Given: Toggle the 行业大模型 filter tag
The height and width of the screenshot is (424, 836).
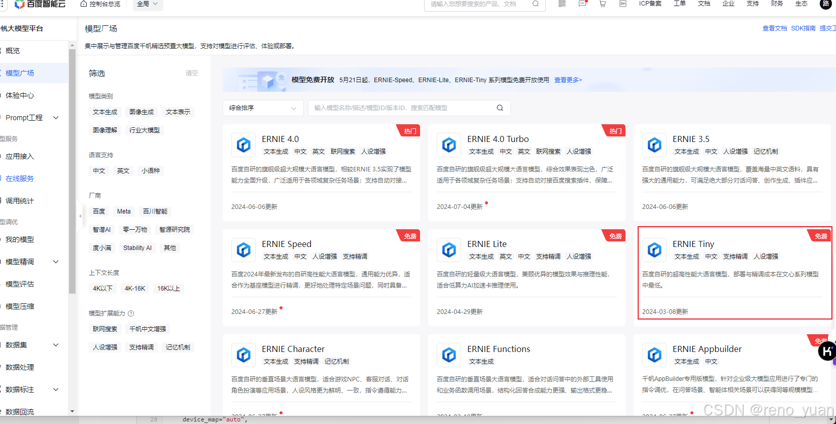Looking at the screenshot, I should (145, 130).
